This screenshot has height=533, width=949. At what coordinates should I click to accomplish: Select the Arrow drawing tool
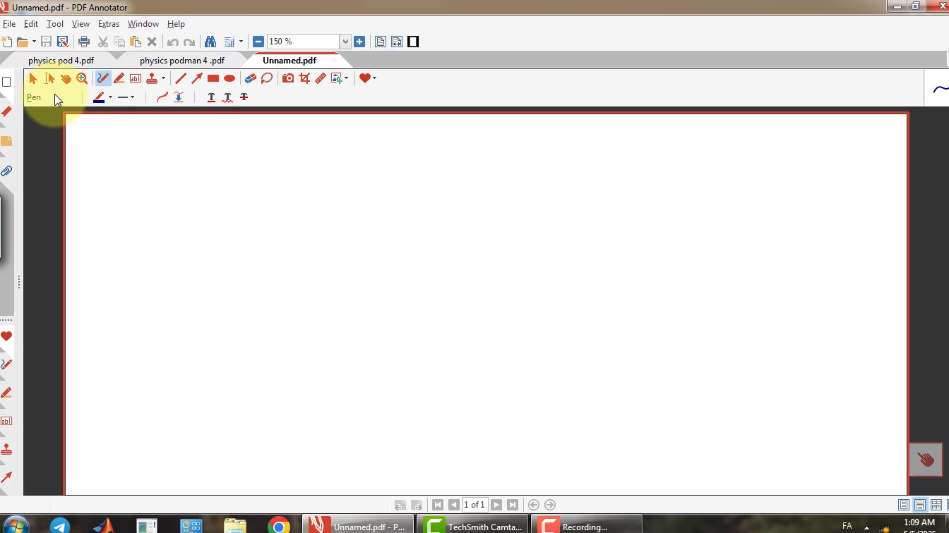pos(197,78)
